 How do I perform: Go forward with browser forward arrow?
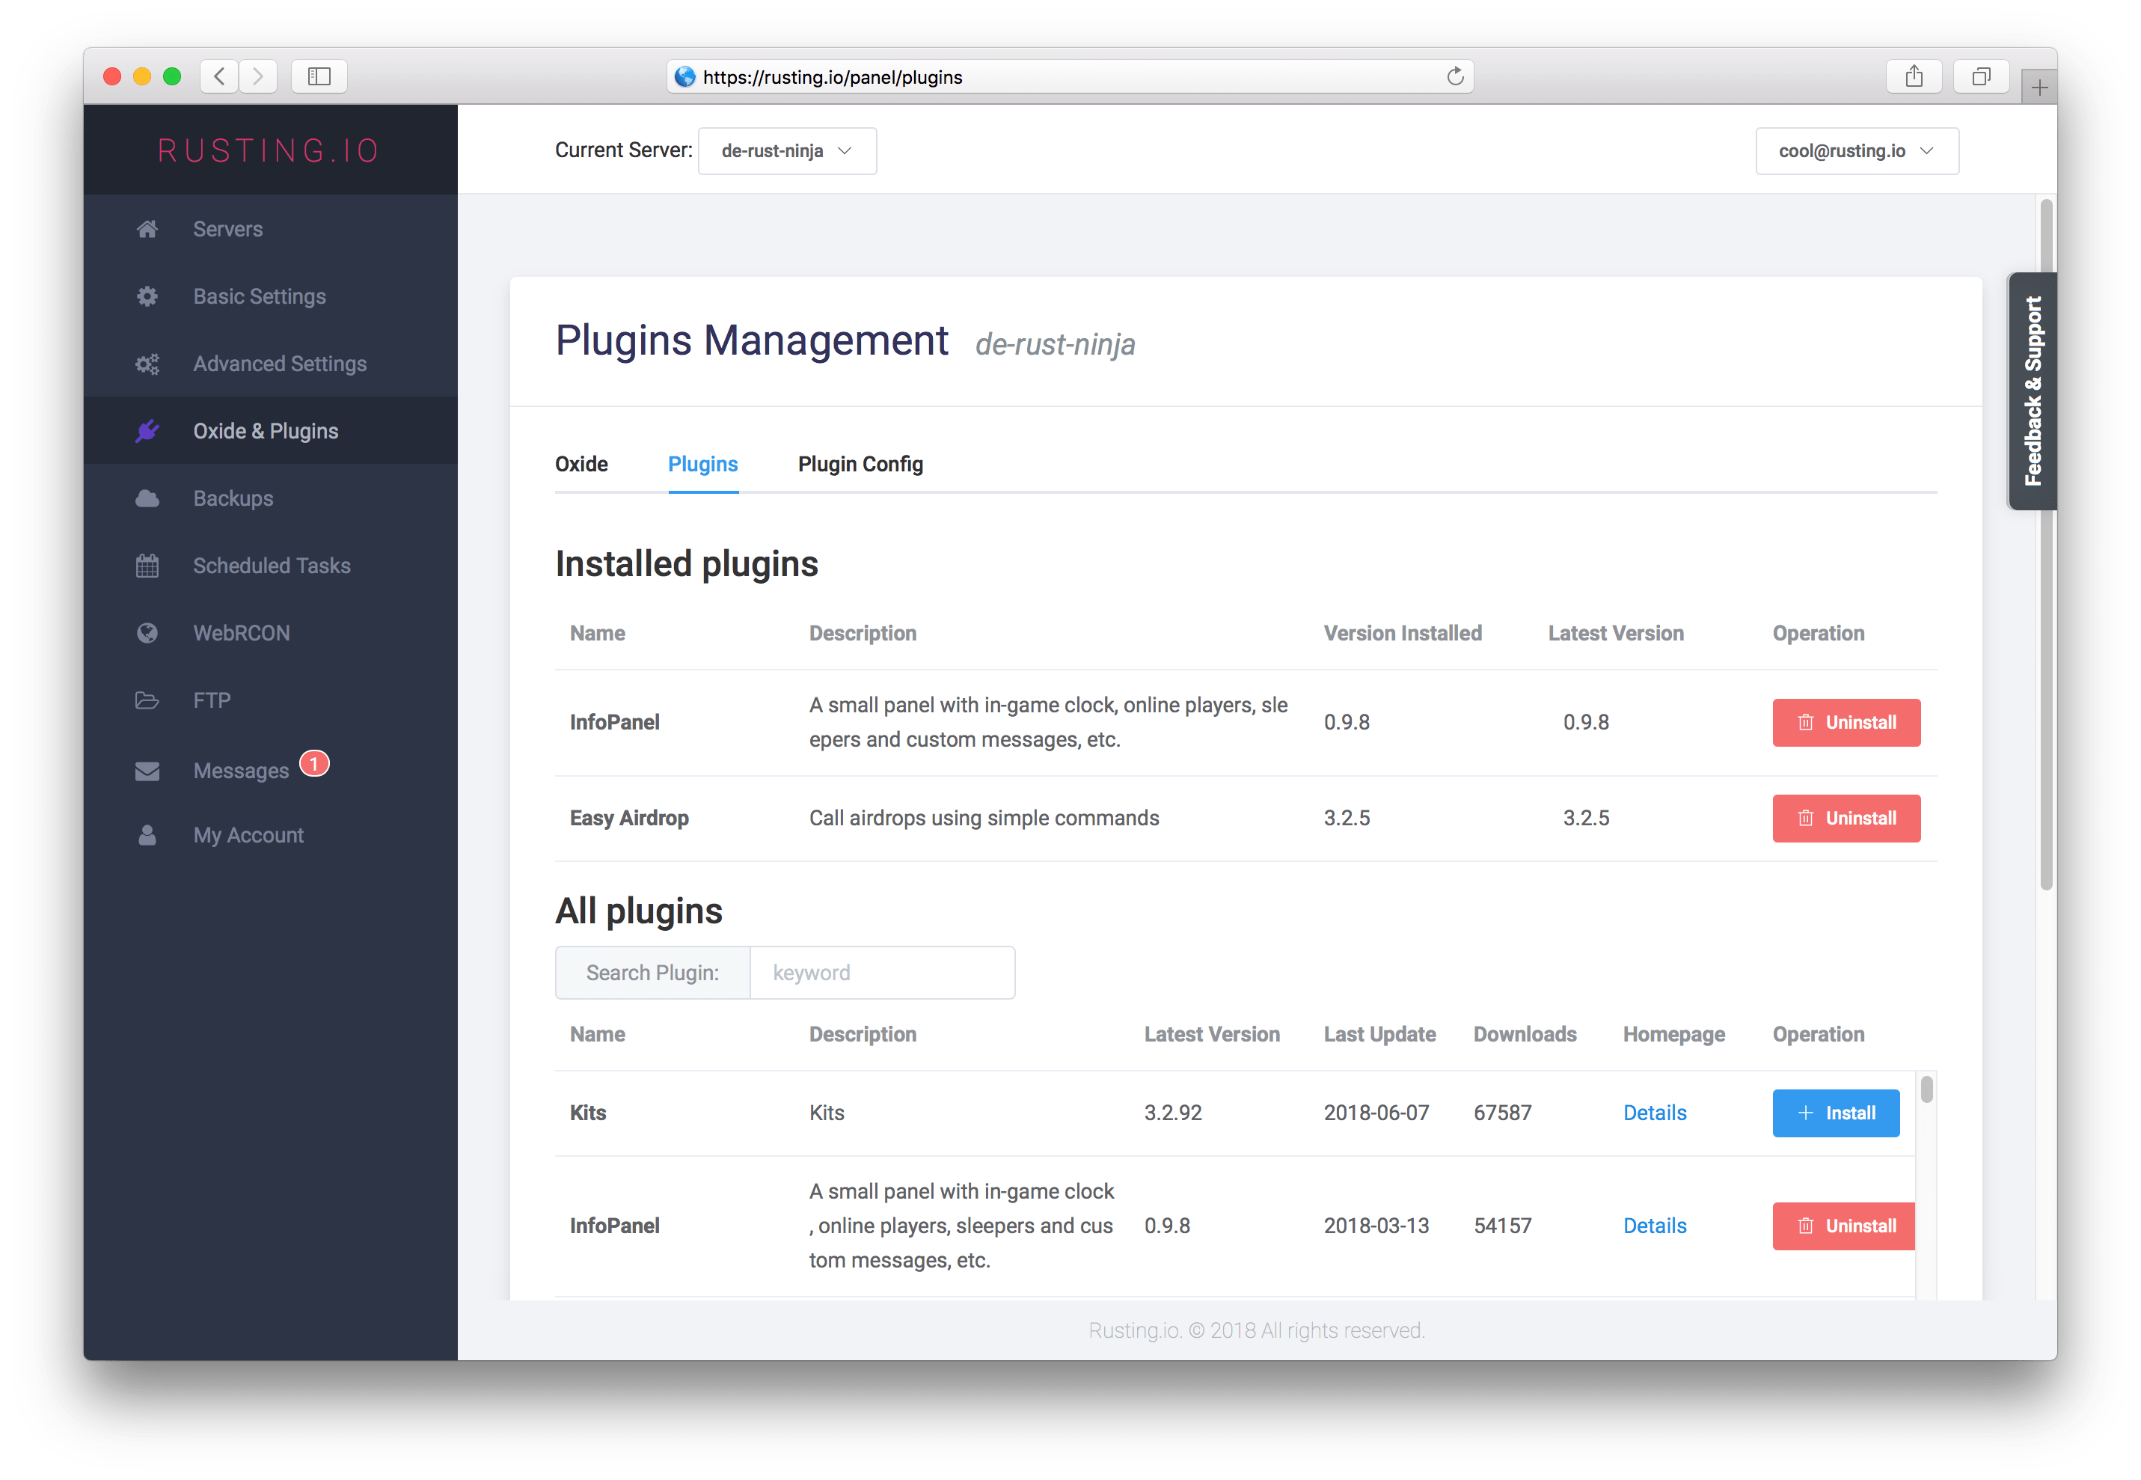259,76
